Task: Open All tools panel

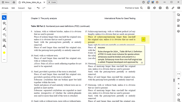Action: point(5,8)
